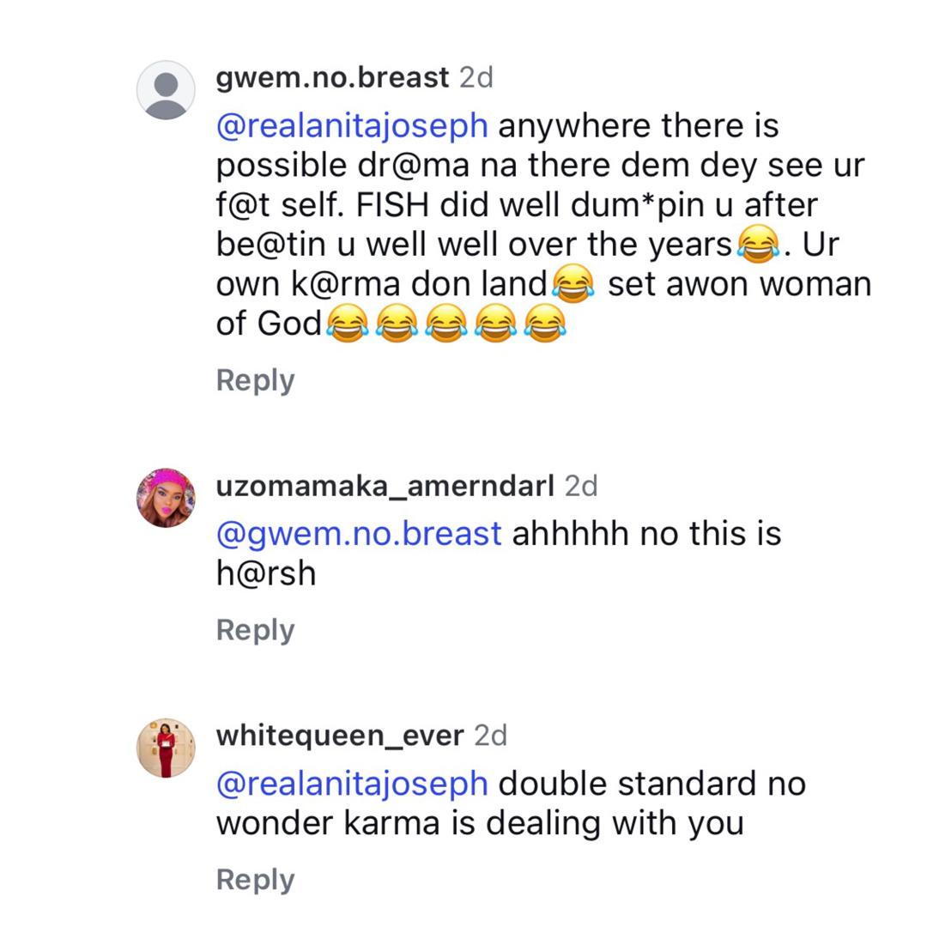
Task: Click the laughing emoji after "years"
Action: 758,245
